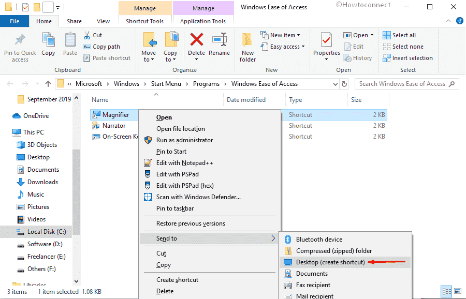This screenshot has width=466, height=299.
Task: Click the Copy ribbon icon
Action: (48, 40)
